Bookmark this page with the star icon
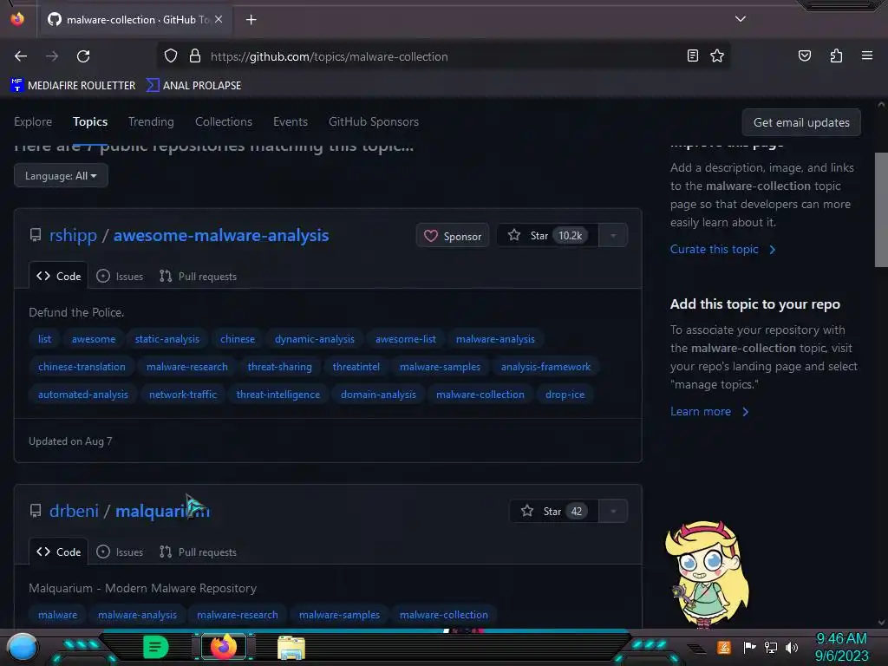This screenshot has width=888, height=666. click(x=717, y=55)
